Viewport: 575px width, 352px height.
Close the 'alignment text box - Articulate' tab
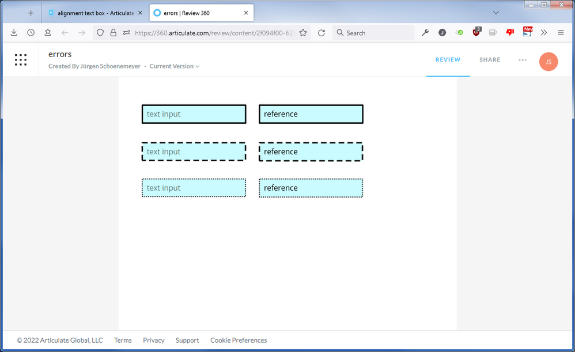140,13
